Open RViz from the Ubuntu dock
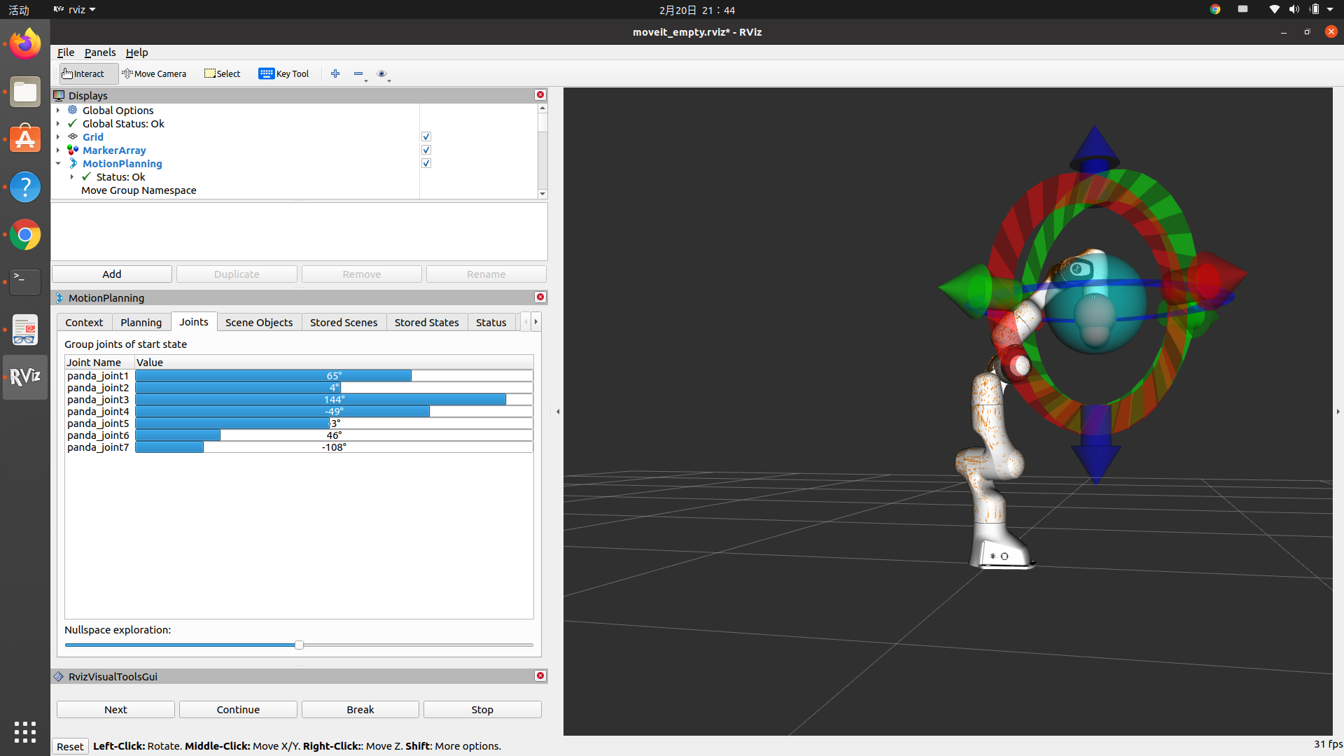 tap(24, 377)
